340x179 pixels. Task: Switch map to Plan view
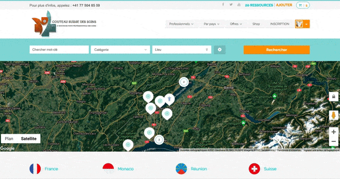[9, 139]
